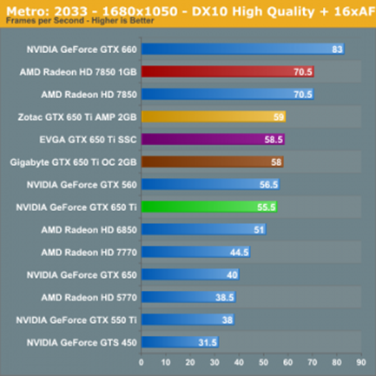Click the x-axis tick label 30

[x=214, y=363]
